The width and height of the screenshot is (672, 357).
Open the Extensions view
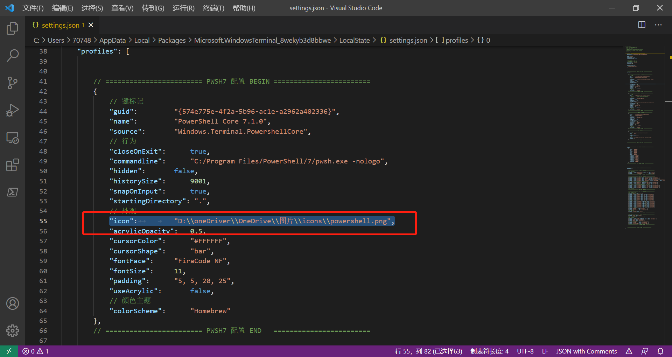click(x=13, y=165)
